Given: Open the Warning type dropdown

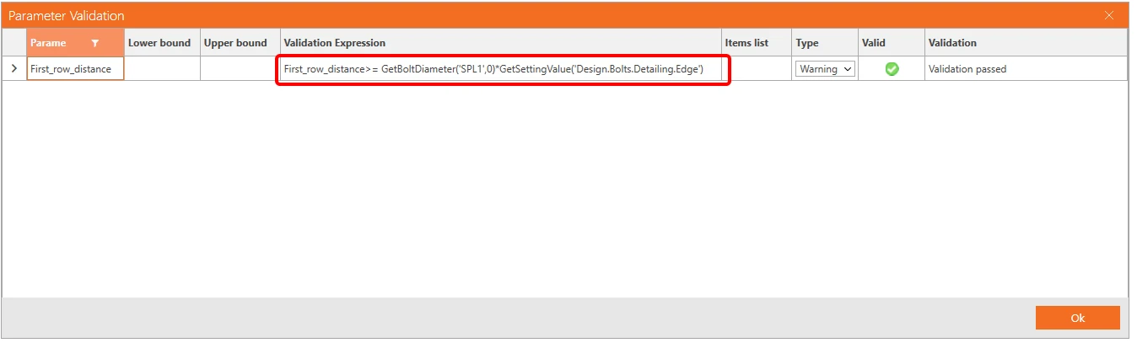Looking at the screenshot, I should point(825,69).
